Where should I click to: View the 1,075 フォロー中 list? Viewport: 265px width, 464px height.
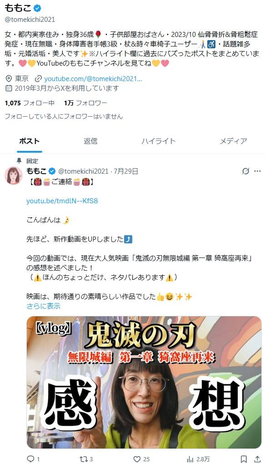[x=30, y=103]
